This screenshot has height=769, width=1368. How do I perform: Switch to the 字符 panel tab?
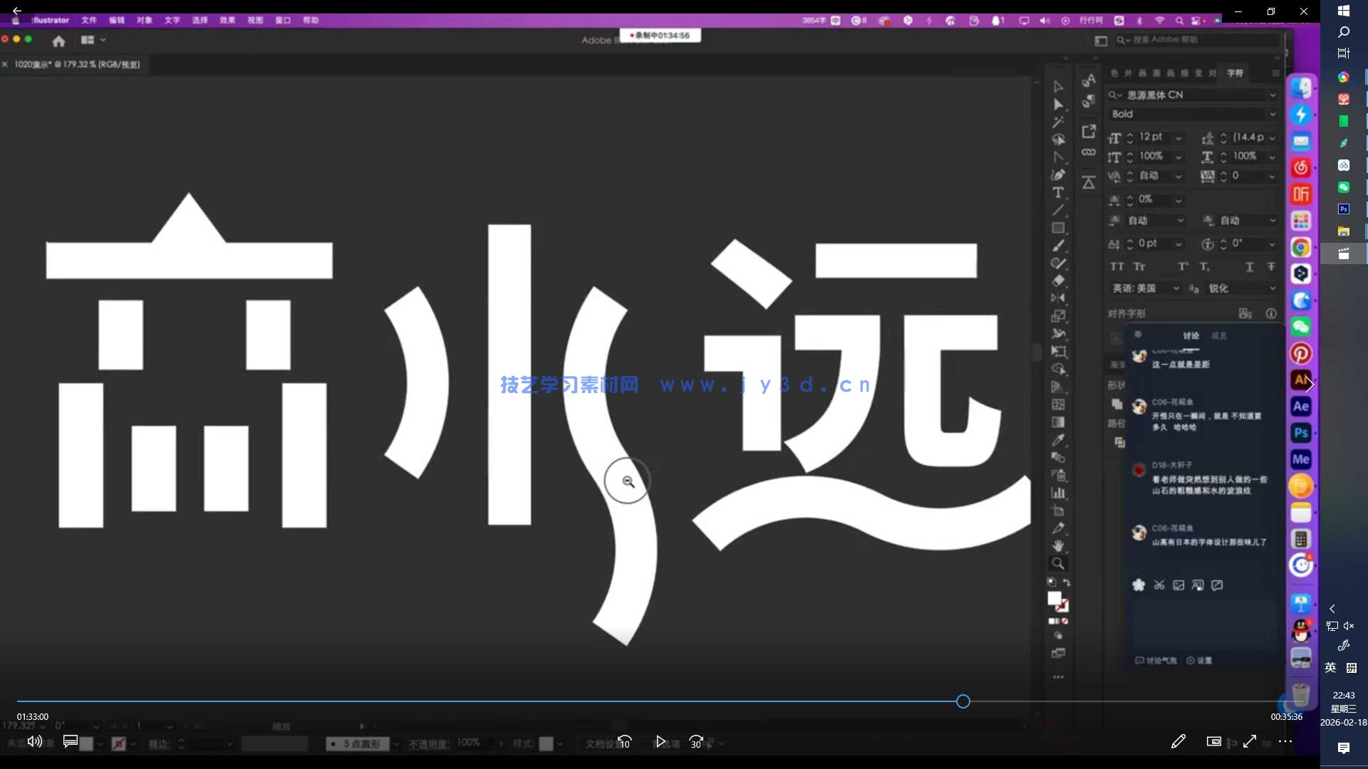(x=1235, y=73)
